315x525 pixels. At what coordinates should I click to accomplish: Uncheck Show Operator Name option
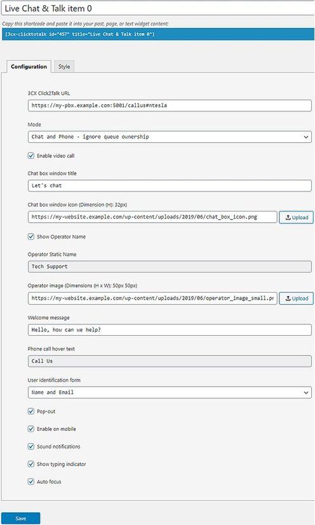[31, 237]
